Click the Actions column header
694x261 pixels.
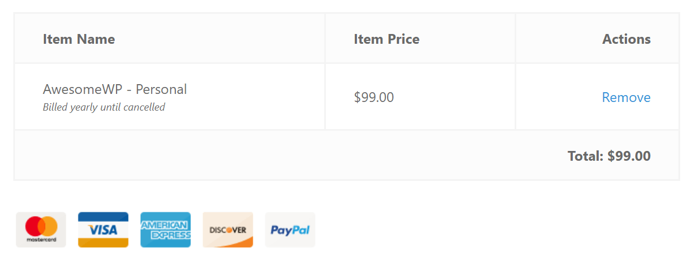[626, 39]
